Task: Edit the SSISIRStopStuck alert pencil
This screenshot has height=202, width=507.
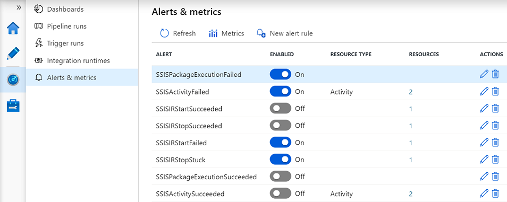Action: coord(484,159)
